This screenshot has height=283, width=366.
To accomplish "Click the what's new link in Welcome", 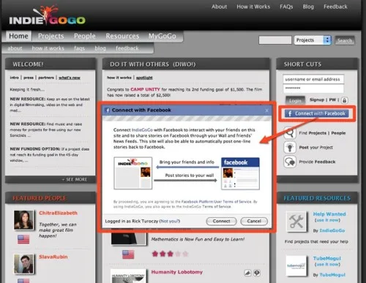I will [x=70, y=78].
